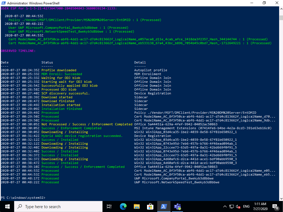Screen dimensions: 283x212
Task: Minimize the PowerShell window
Action: 252,3
